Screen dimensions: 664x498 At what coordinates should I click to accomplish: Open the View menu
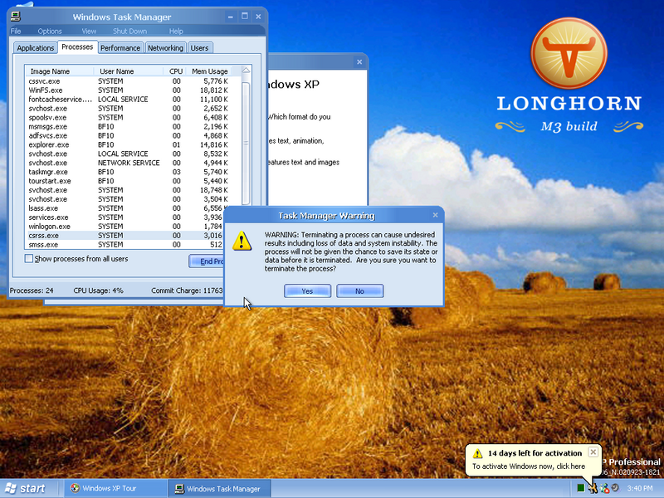click(x=89, y=31)
